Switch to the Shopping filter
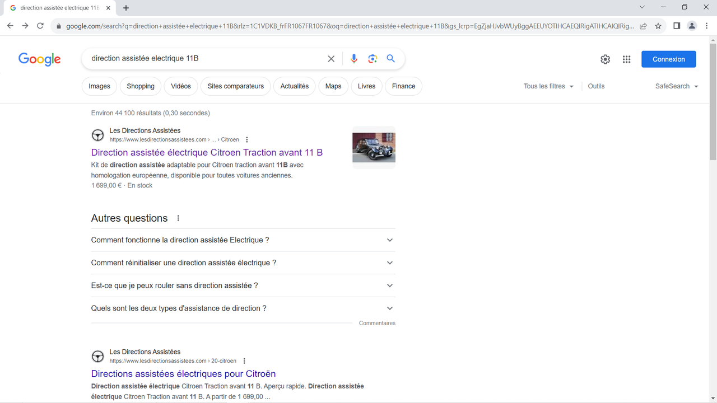The width and height of the screenshot is (717, 403). (141, 86)
